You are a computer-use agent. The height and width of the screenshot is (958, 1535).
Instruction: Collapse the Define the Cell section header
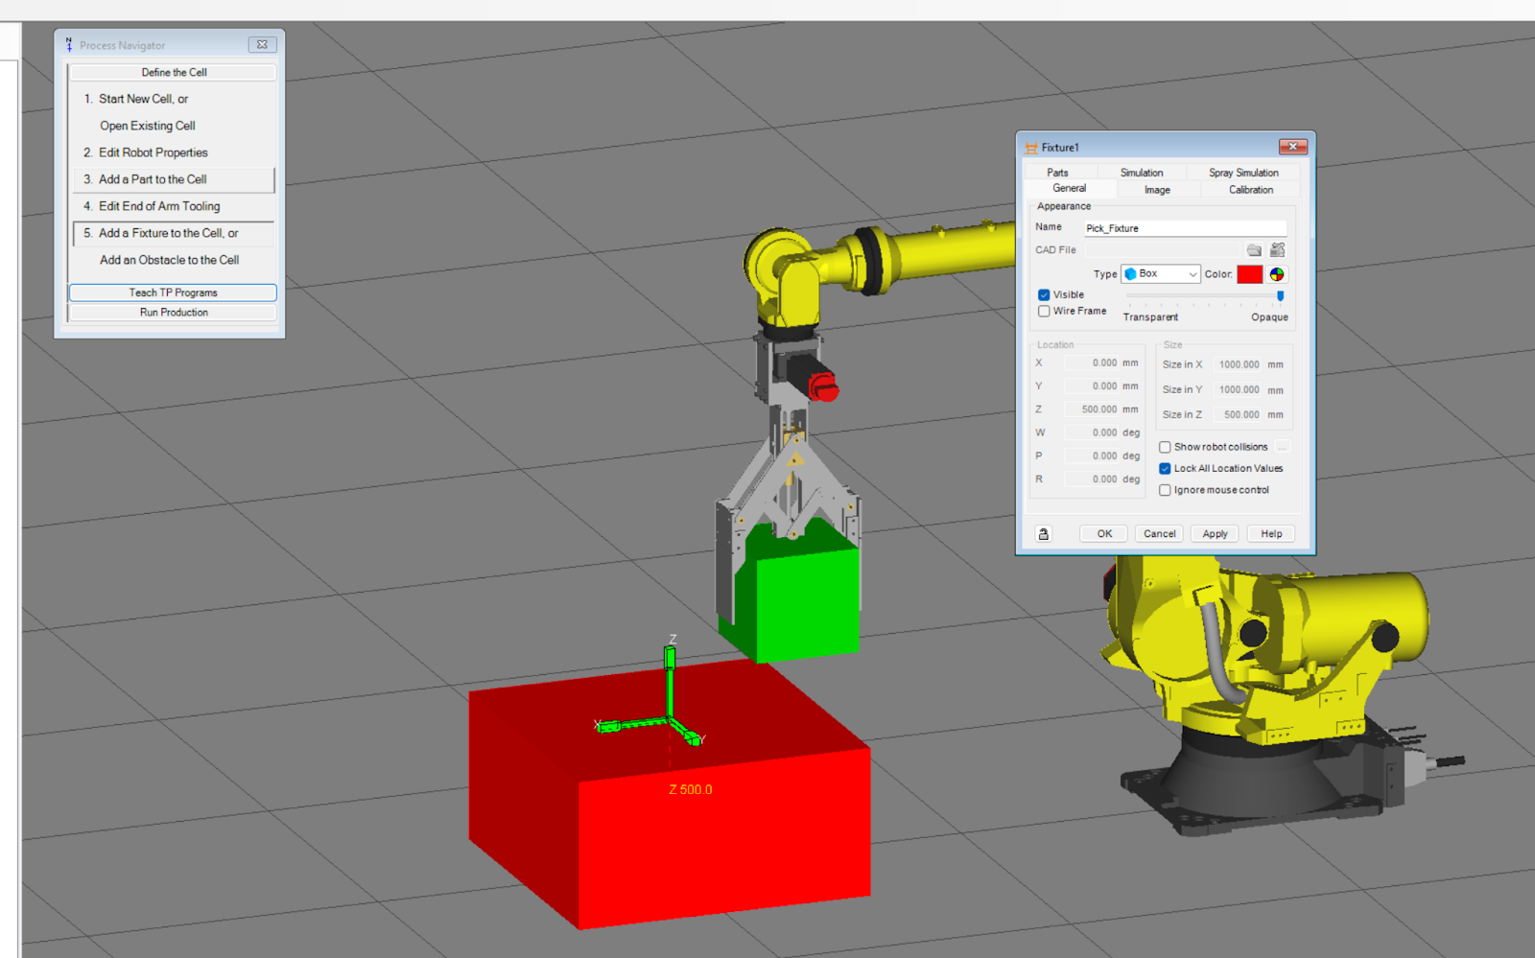pos(174,73)
